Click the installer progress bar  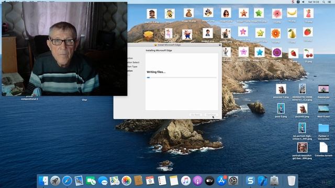click(x=182, y=78)
